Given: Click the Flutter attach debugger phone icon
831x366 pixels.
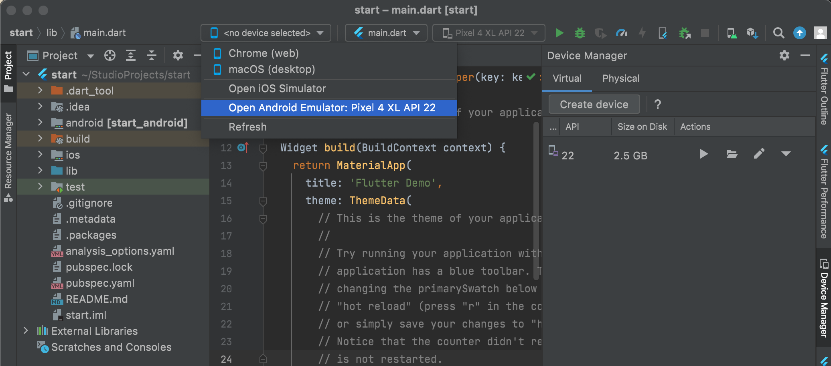Looking at the screenshot, I should tap(663, 33).
